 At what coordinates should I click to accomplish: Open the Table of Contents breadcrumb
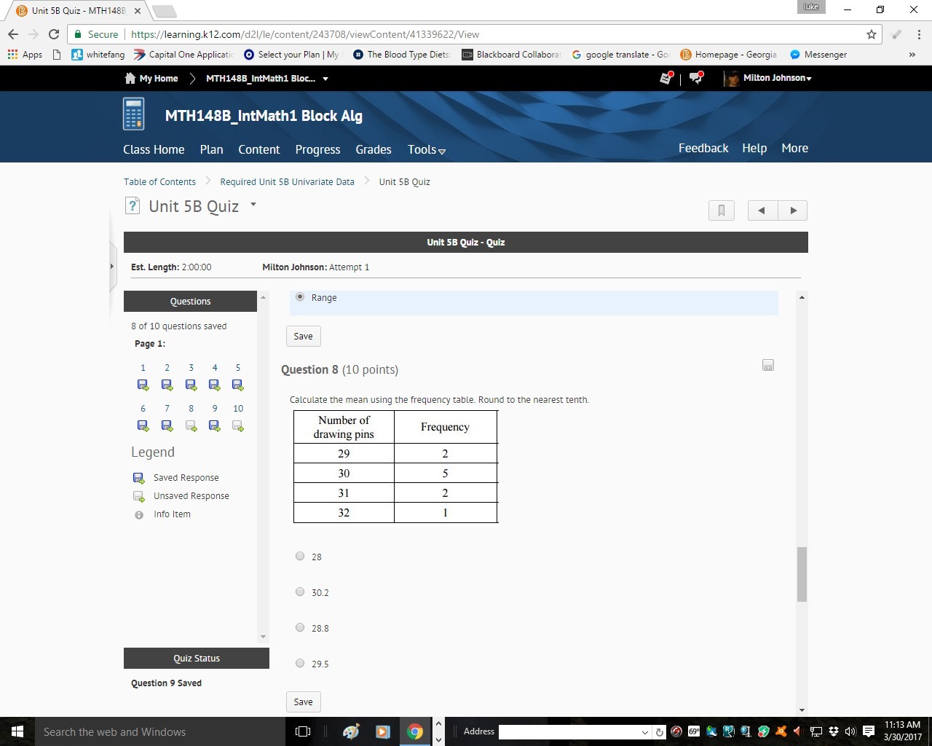pos(159,182)
